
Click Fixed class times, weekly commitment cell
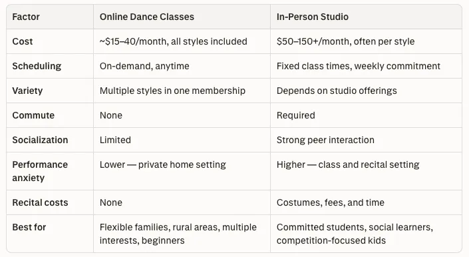[359, 66]
